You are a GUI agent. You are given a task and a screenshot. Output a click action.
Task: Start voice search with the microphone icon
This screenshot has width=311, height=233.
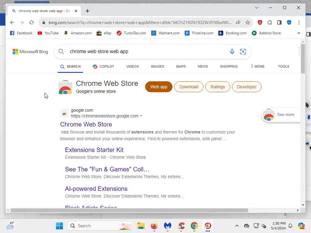[x=232, y=52]
